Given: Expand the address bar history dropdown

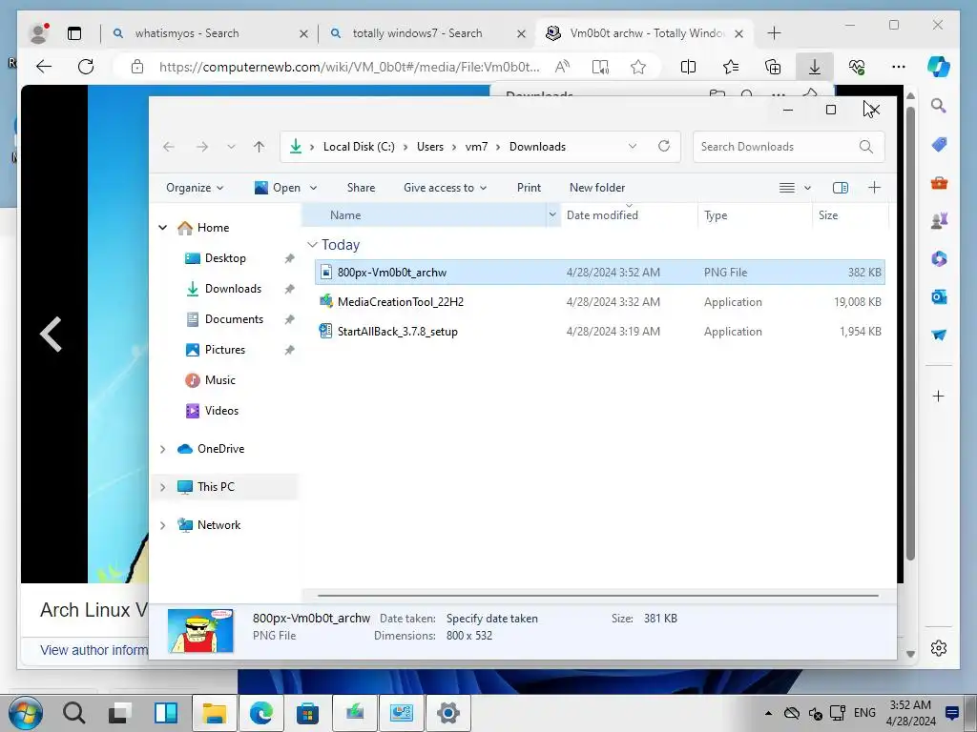Looking at the screenshot, I should pyautogui.click(x=633, y=146).
